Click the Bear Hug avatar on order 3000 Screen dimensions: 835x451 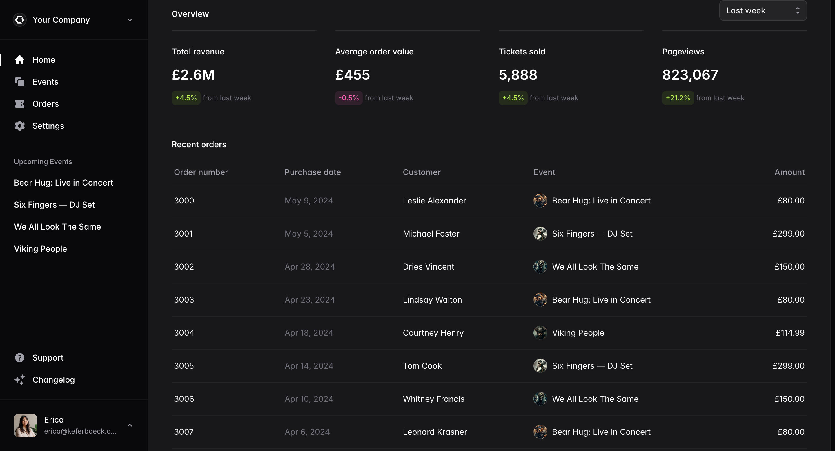pyautogui.click(x=540, y=200)
